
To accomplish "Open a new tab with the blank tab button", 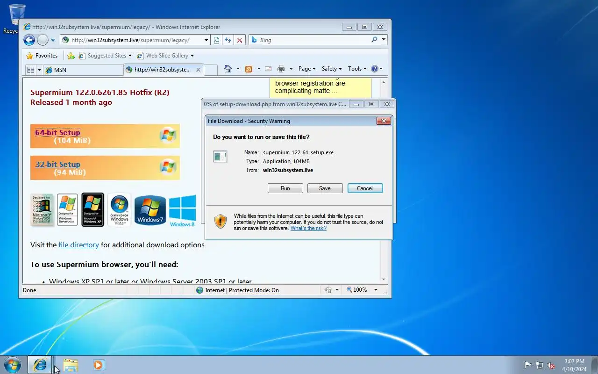I will [x=211, y=70].
